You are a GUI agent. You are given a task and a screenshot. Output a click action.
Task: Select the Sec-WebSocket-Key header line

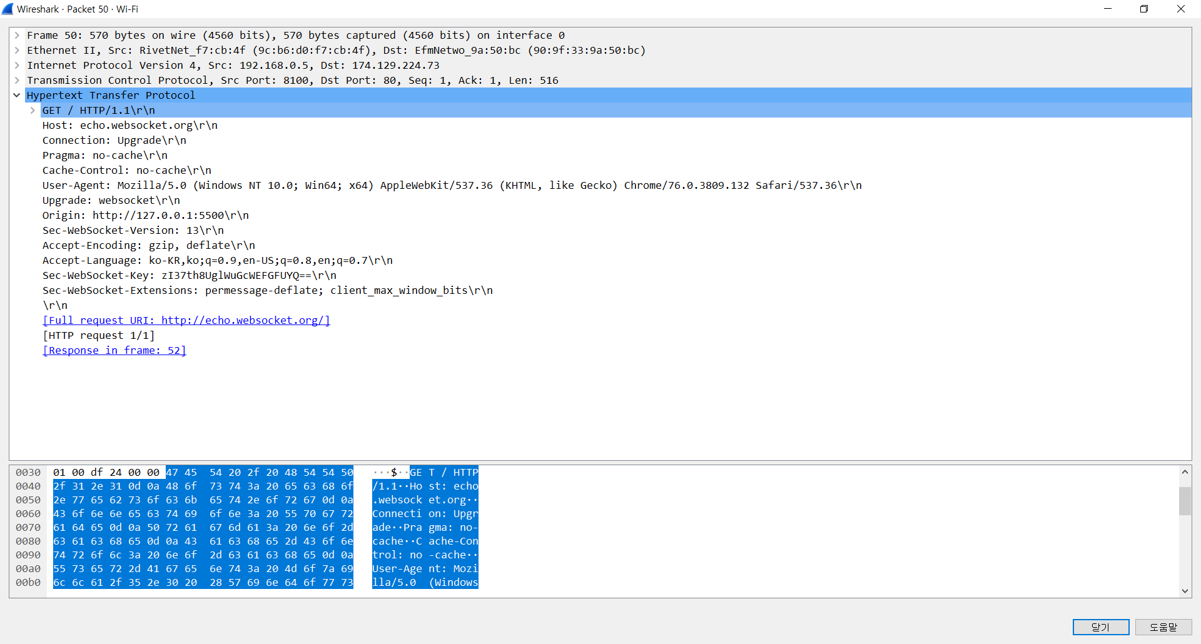click(x=190, y=275)
